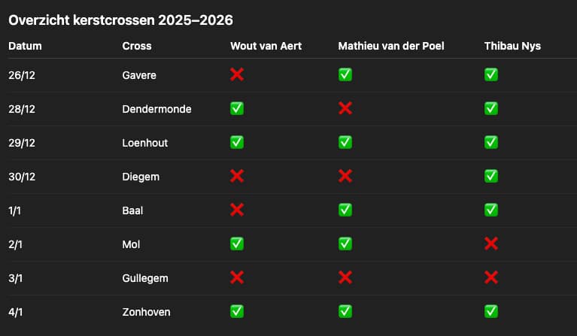Select the Dendermonde cross name cell
Viewport: 577px width, 336px height.
156,109
